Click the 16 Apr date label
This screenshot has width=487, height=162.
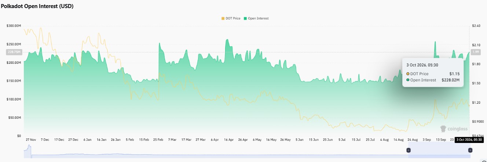pos(228,140)
